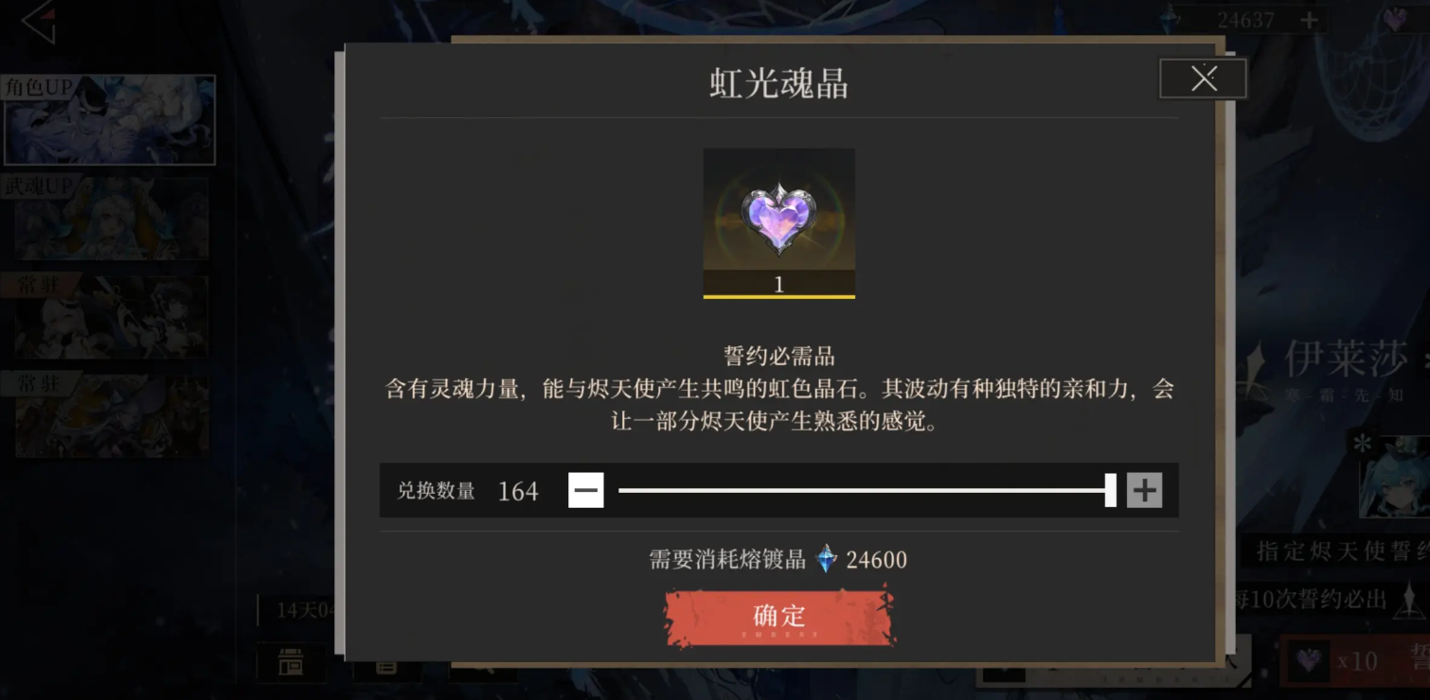The width and height of the screenshot is (1430, 700).
Task: Open the second 常驻 banner at bottom
Action: click(111, 416)
